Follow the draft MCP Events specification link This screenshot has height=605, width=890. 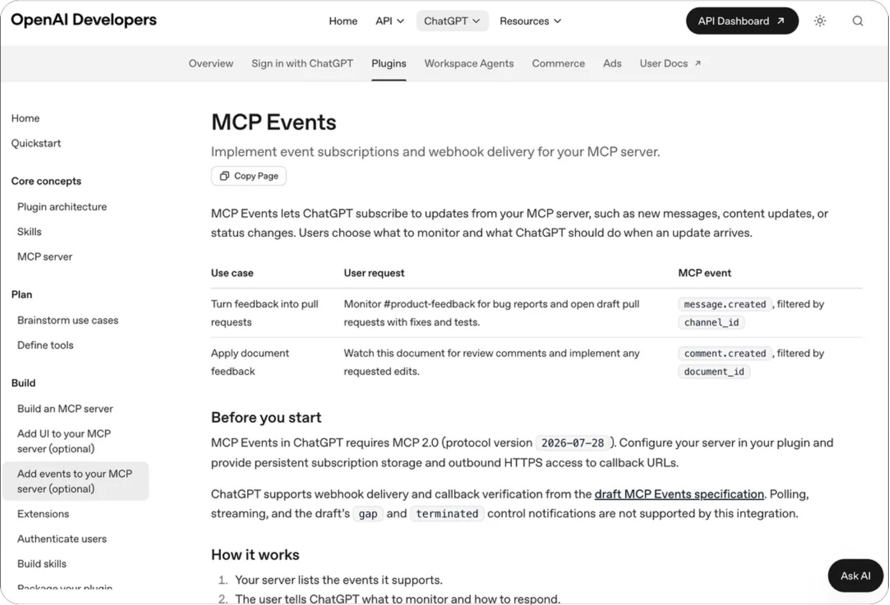coord(679,494)
